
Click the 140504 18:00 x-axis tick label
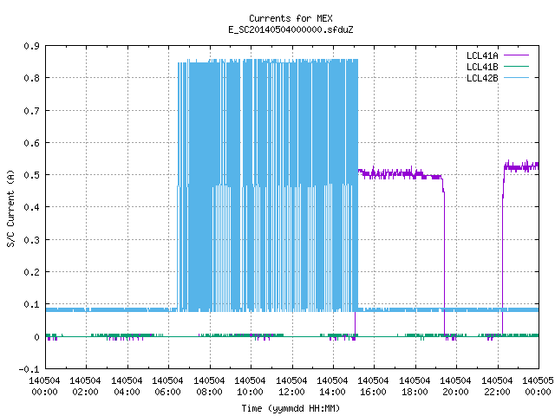(415, 387)
